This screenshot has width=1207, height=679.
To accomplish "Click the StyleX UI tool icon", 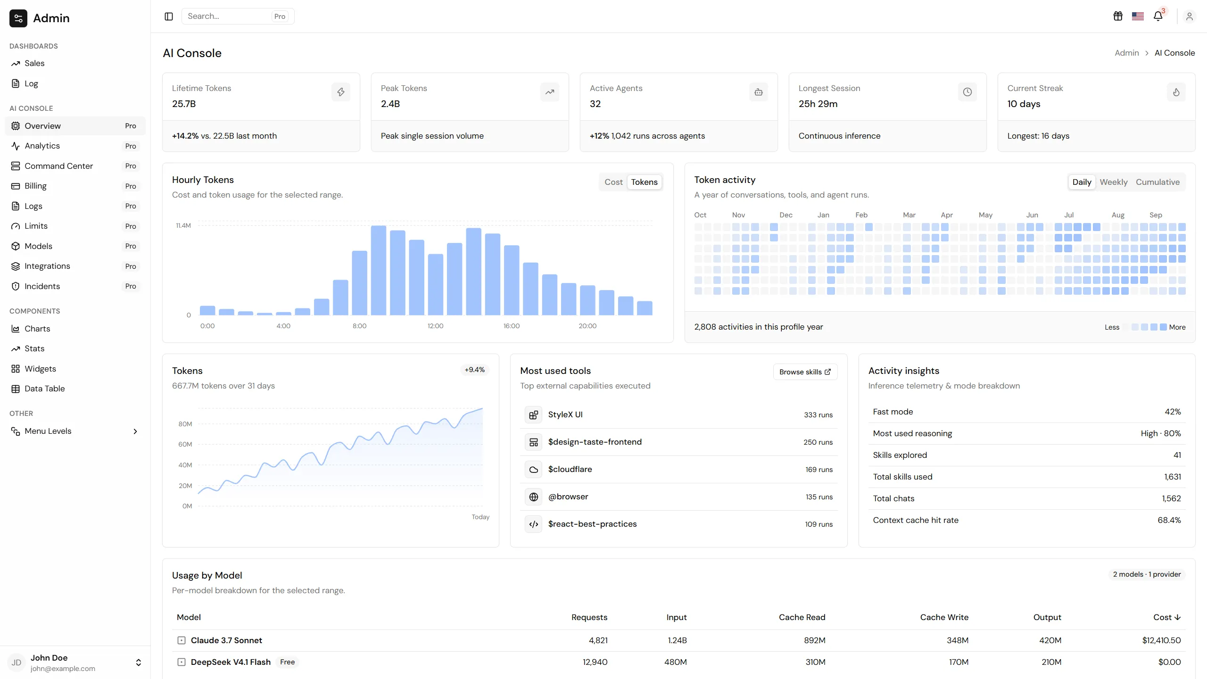I will pos(534,415).
